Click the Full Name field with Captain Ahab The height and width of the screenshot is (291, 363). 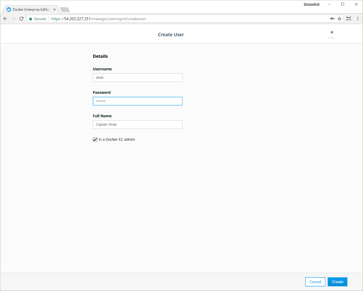138,125
